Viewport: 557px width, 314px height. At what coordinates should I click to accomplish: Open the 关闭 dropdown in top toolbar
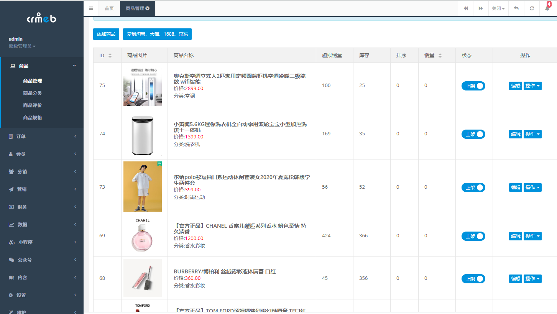[498, 8]
